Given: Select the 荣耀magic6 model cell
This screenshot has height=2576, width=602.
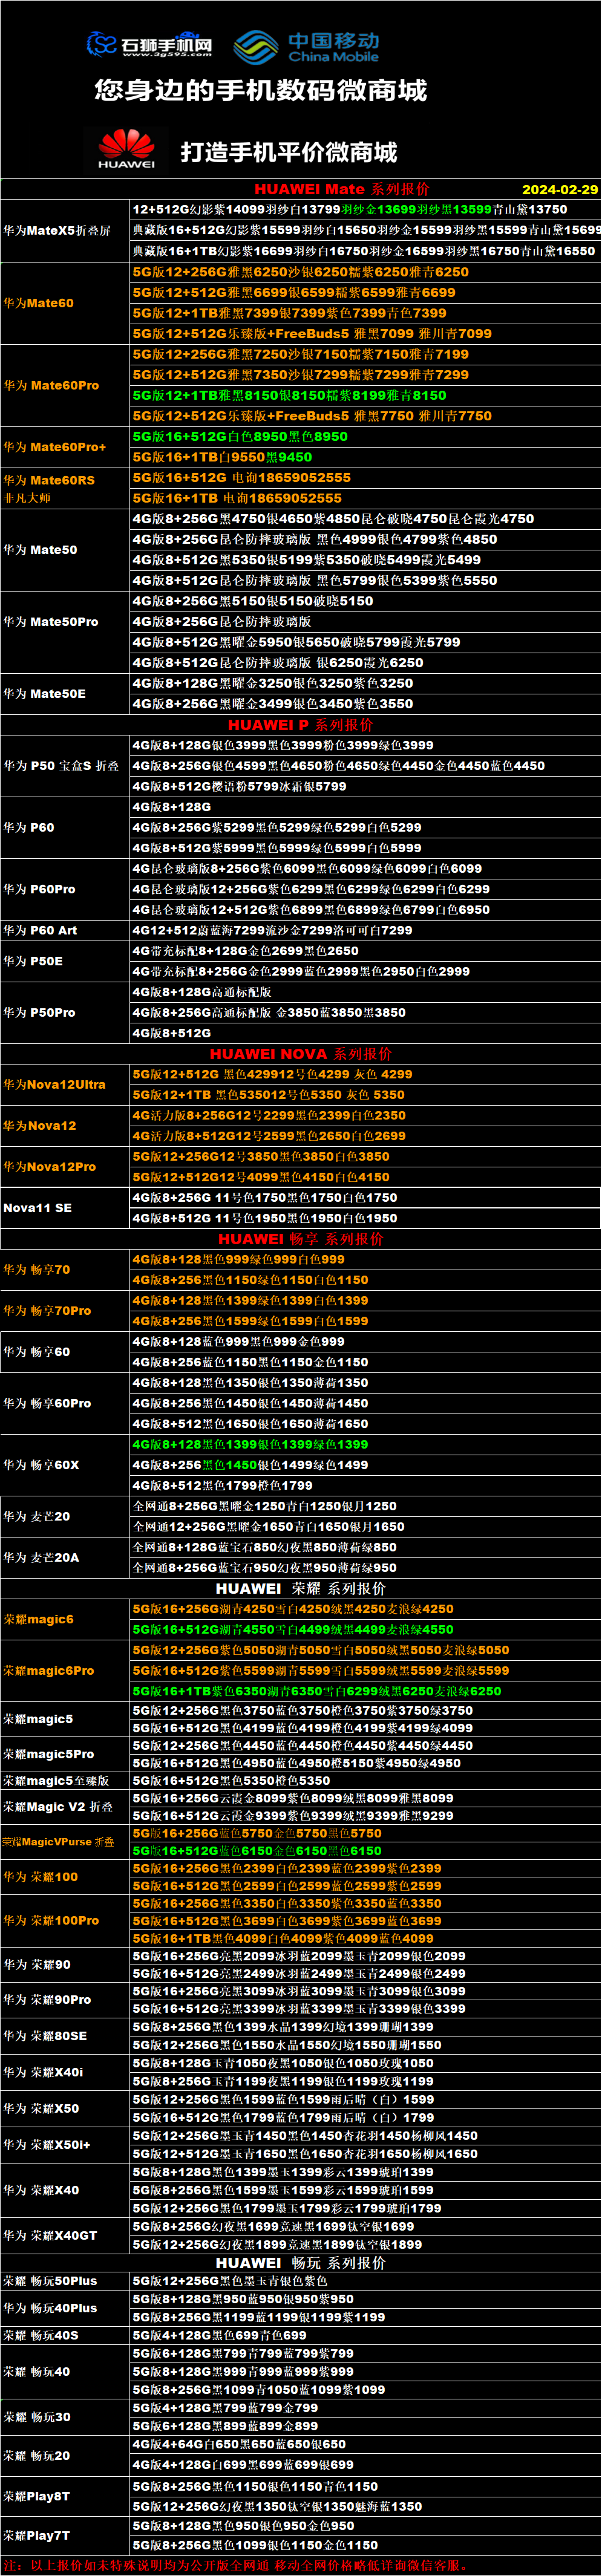Looking at the screenshot, I should [x=66, y=1619].
